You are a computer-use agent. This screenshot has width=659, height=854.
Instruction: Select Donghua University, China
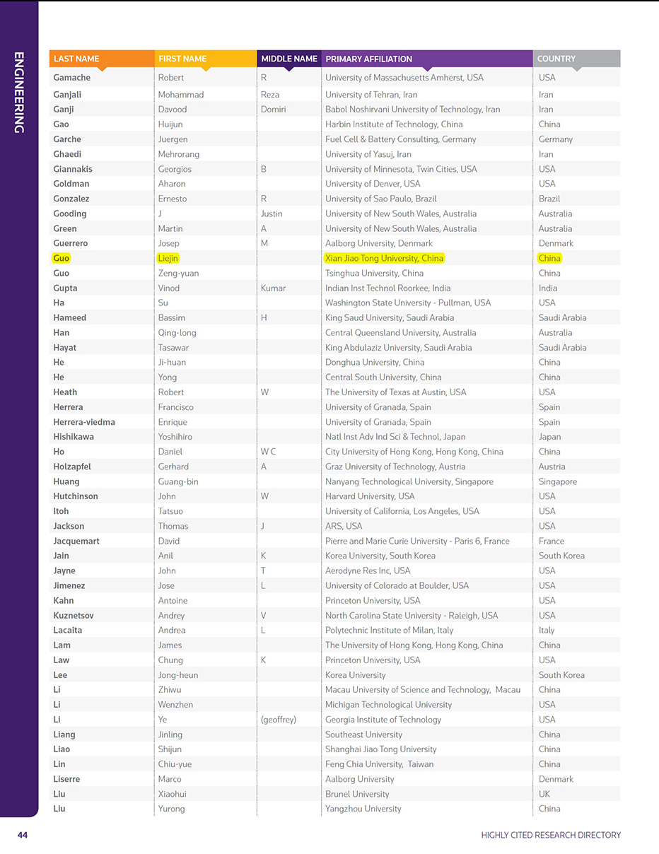click(x=375, y=362)
